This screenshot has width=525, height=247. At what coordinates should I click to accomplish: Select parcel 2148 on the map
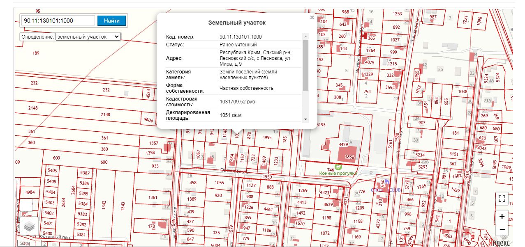click(105, 114)
